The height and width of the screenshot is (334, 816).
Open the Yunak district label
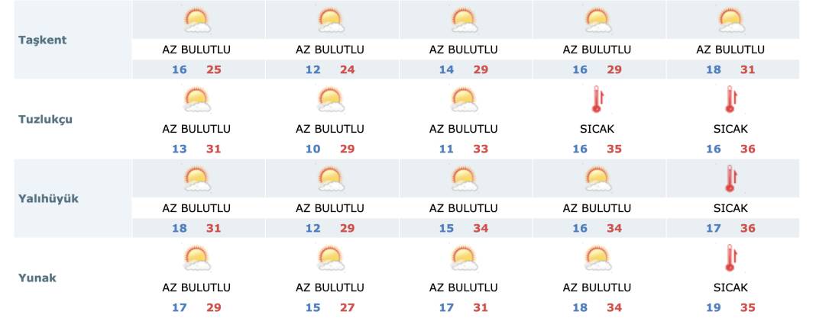click(37, 278)
